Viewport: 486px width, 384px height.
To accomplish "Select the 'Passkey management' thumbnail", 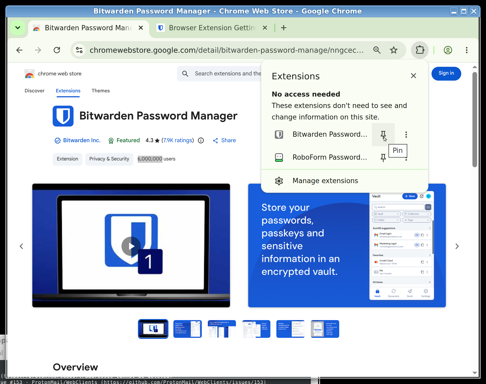I will [x=290, y=329].
